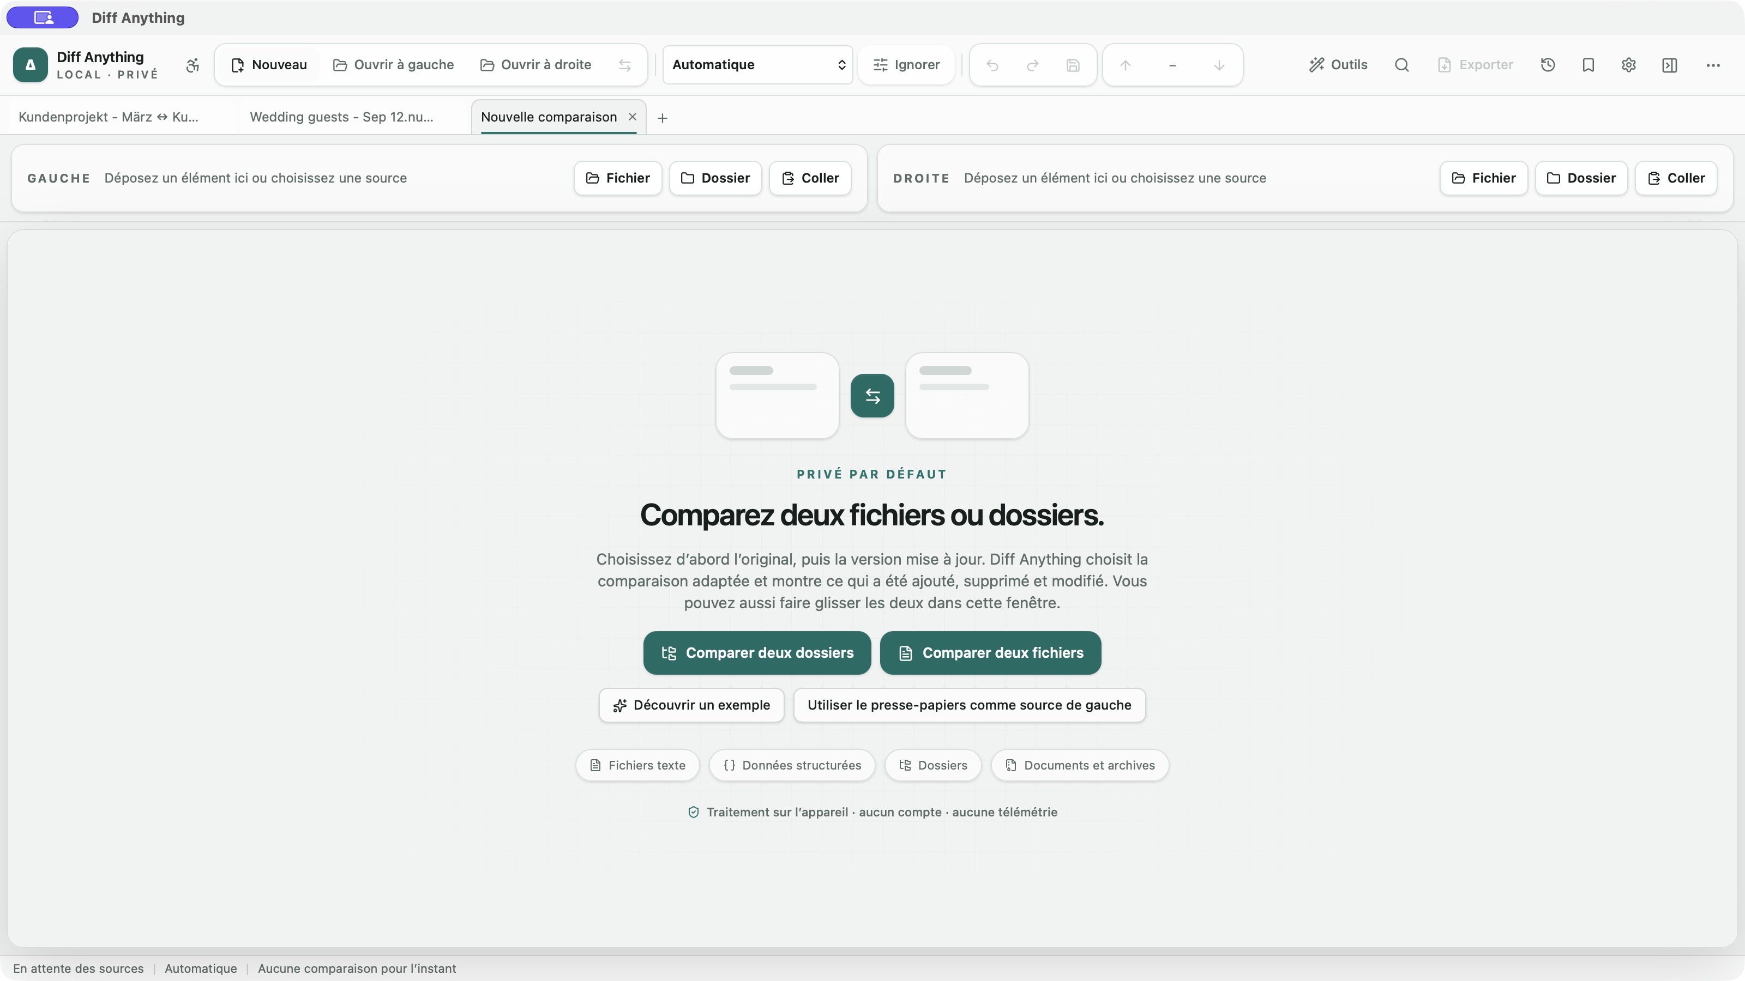Click the Exporter button

[x=1476, y=65]
